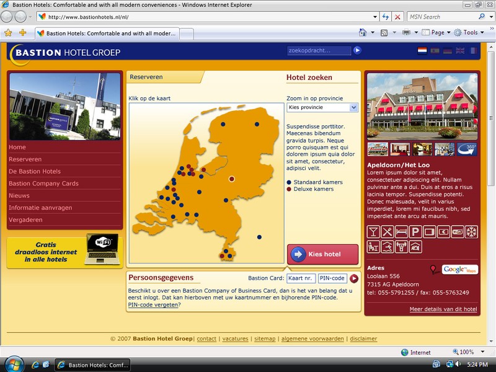Click the fitness weightlifting amenity icon
The width and height of the screenshot is (496, 372).
(401, 247)
